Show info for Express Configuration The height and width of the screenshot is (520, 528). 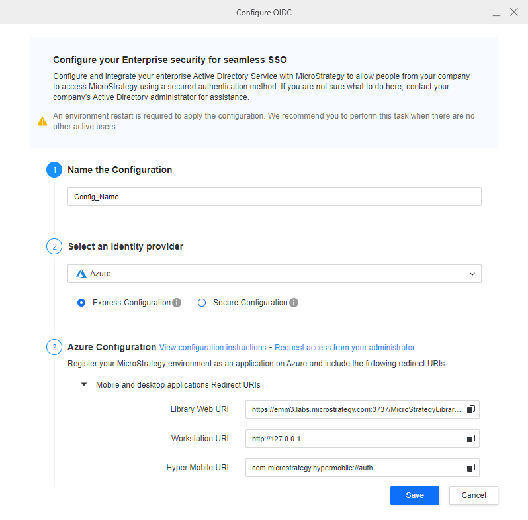tap(177, 303)
